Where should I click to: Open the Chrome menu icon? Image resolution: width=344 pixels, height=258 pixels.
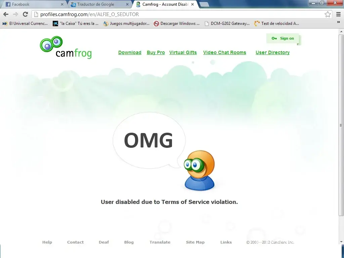[x=338, y=14]
